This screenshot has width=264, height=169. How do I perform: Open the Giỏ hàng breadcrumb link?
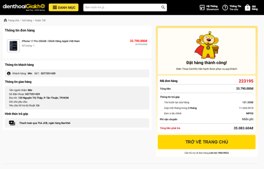27,20
